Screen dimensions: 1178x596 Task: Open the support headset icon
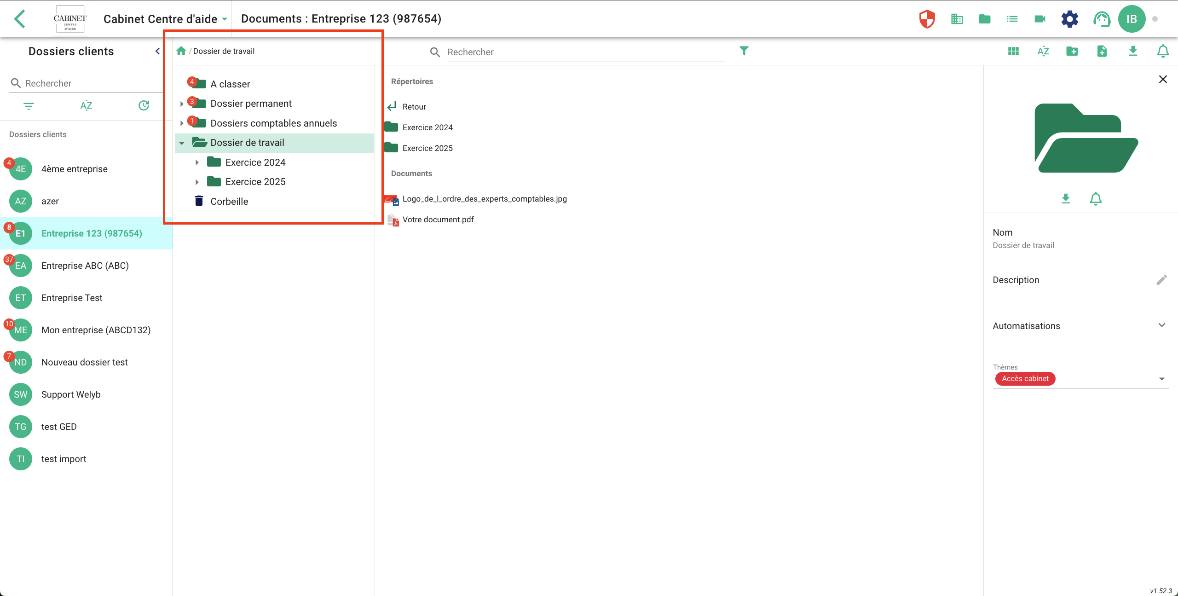(x=1102, y=19)
